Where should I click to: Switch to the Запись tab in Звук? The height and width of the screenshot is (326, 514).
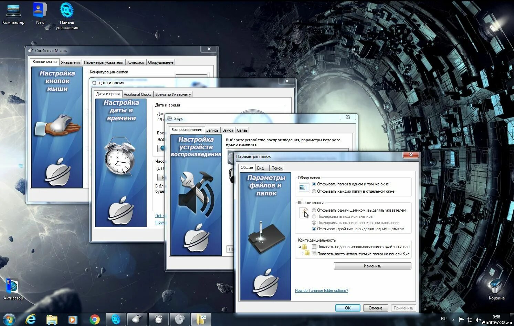(212, 130)
